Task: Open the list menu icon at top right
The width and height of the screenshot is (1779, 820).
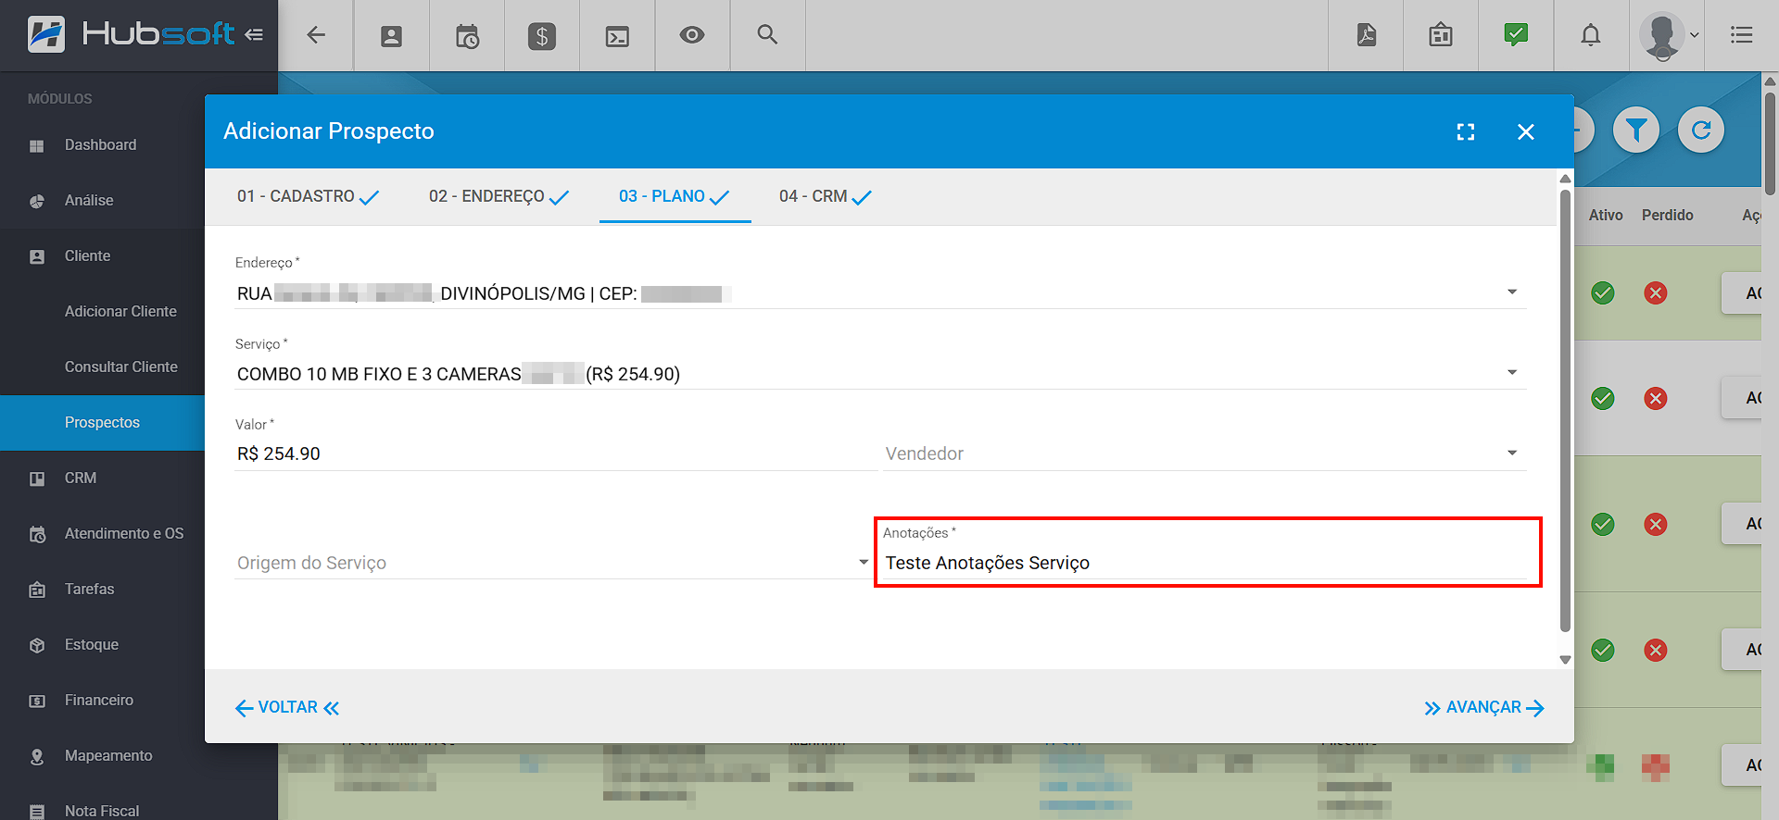Action: (1742, 35)
